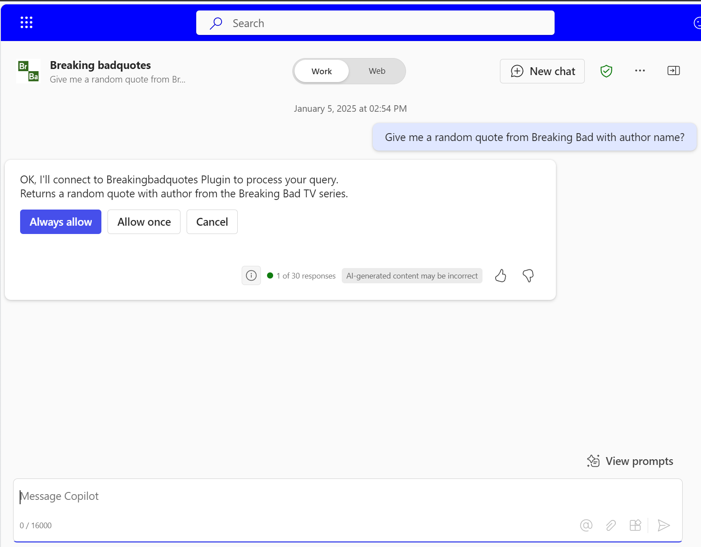Give the response a thumbs down
Viewport: 701px width, 547px height.
528,275
